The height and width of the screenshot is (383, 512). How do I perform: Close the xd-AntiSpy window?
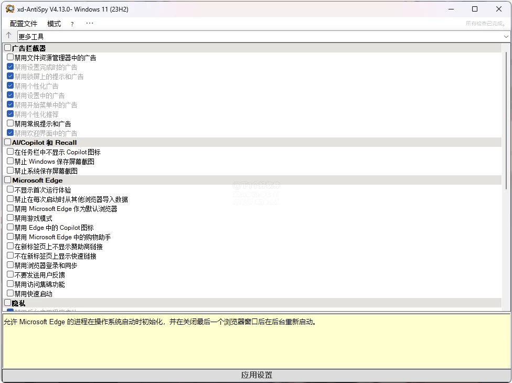point(498,9)
